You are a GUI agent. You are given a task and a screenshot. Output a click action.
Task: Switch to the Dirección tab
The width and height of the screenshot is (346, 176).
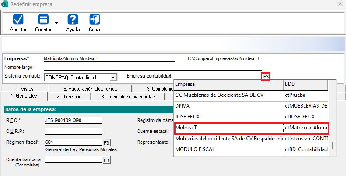[x=69, y=96]
